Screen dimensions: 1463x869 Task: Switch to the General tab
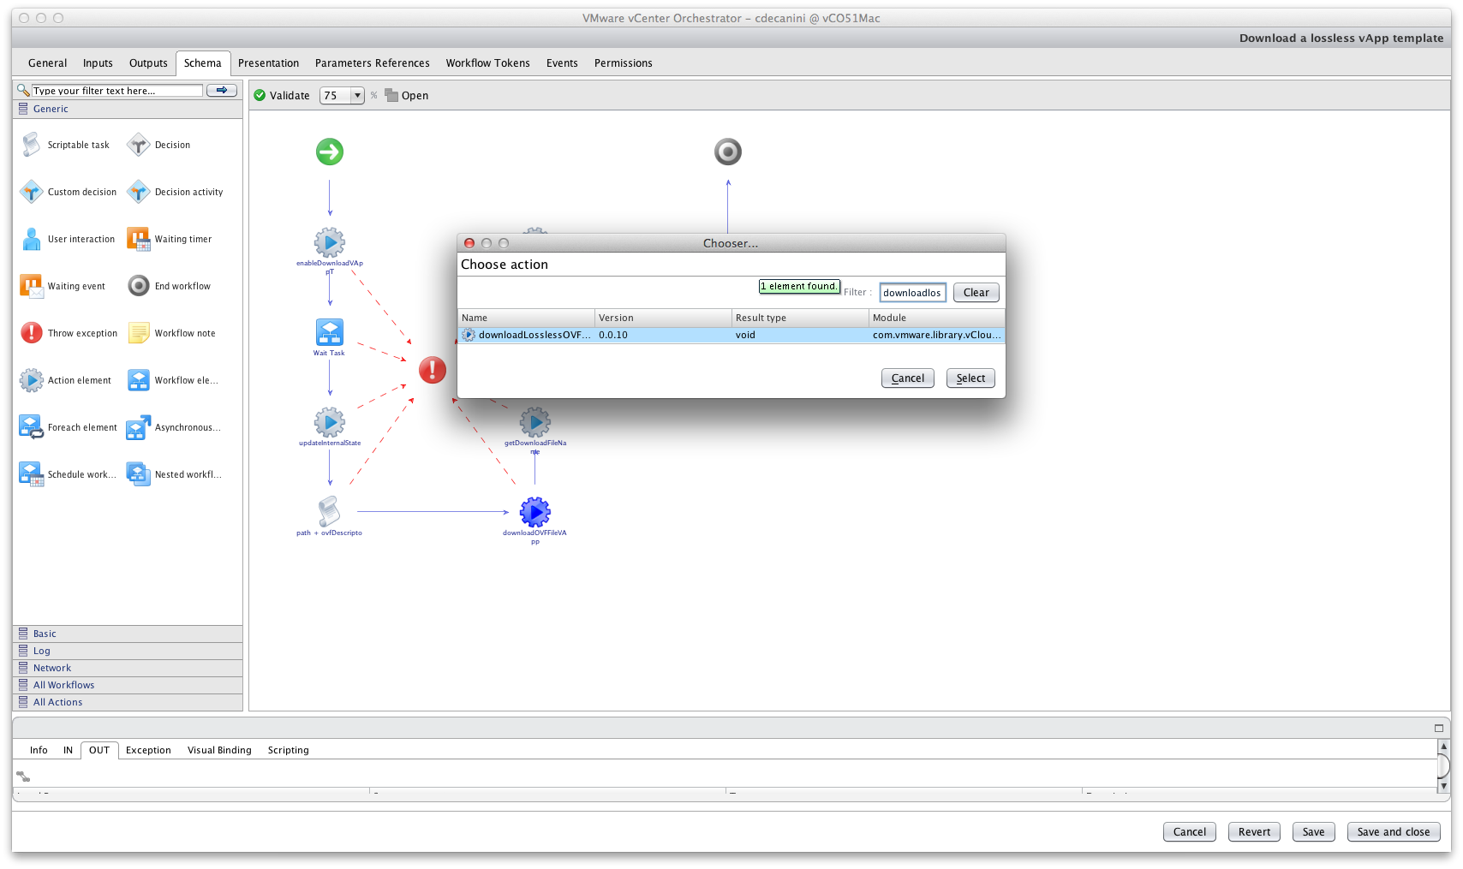pyautogui.click(x=47, y=63)
